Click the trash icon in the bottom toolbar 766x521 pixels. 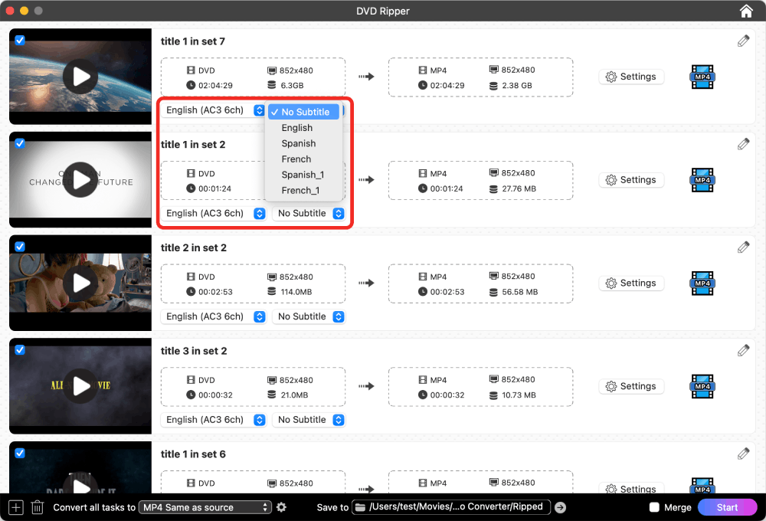[x=36, y=506]
